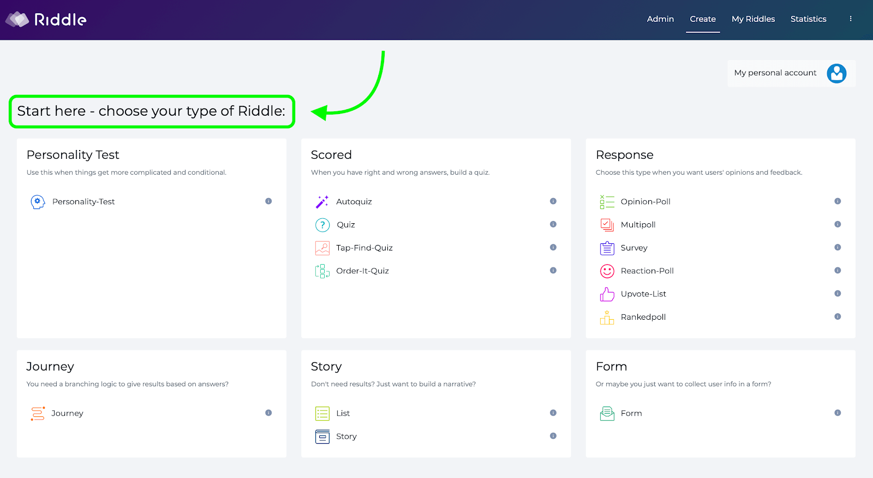Click the Autoquiz magic wand icon
Viewport: 873px width, 478px height.
(322, 202)
